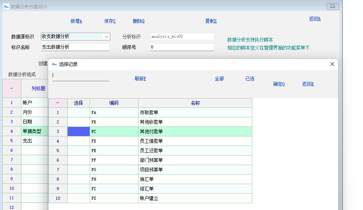363x210 pixels.
Task: Close the 选择记录 dialog
Action: [x=332, y=64]
